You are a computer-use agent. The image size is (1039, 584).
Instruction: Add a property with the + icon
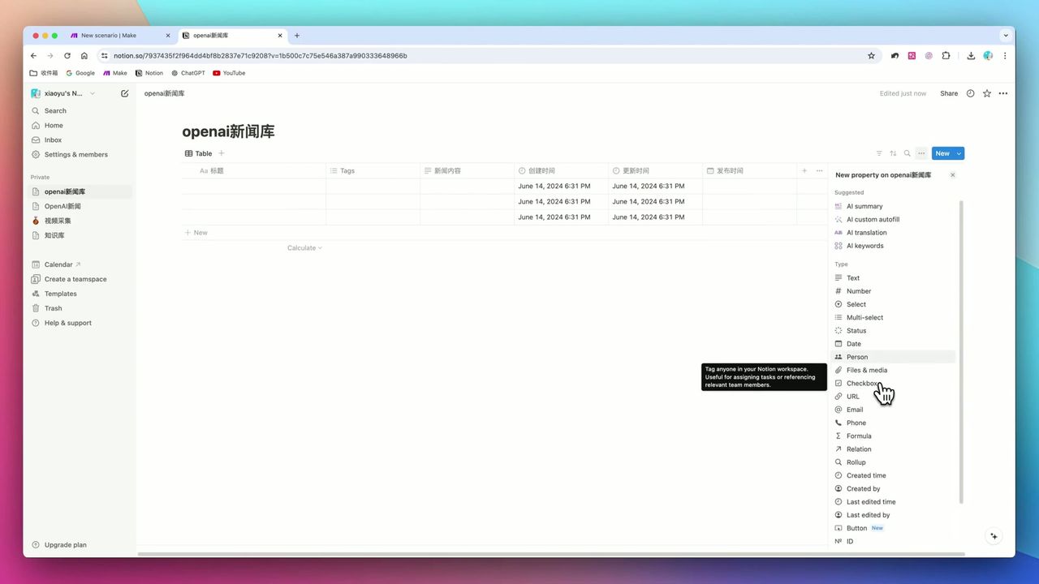coord(804,170)
